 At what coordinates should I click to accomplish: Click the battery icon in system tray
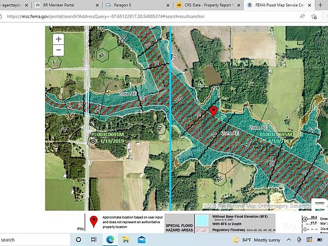[x=319, y=240]
